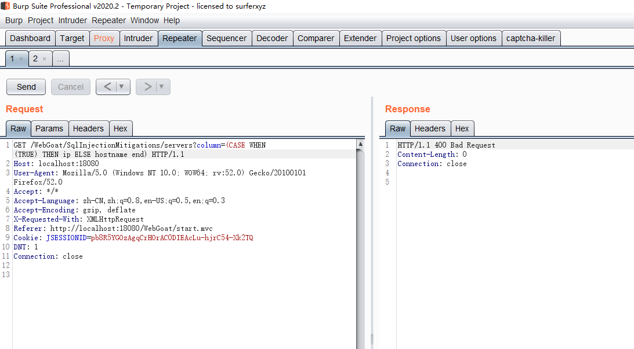Click the Request panel heading
This screenshot has height=349, width=634.
click(x=24, y=109)
